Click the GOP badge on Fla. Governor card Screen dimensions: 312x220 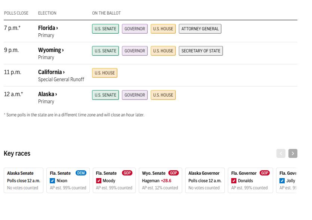(264, 173)
